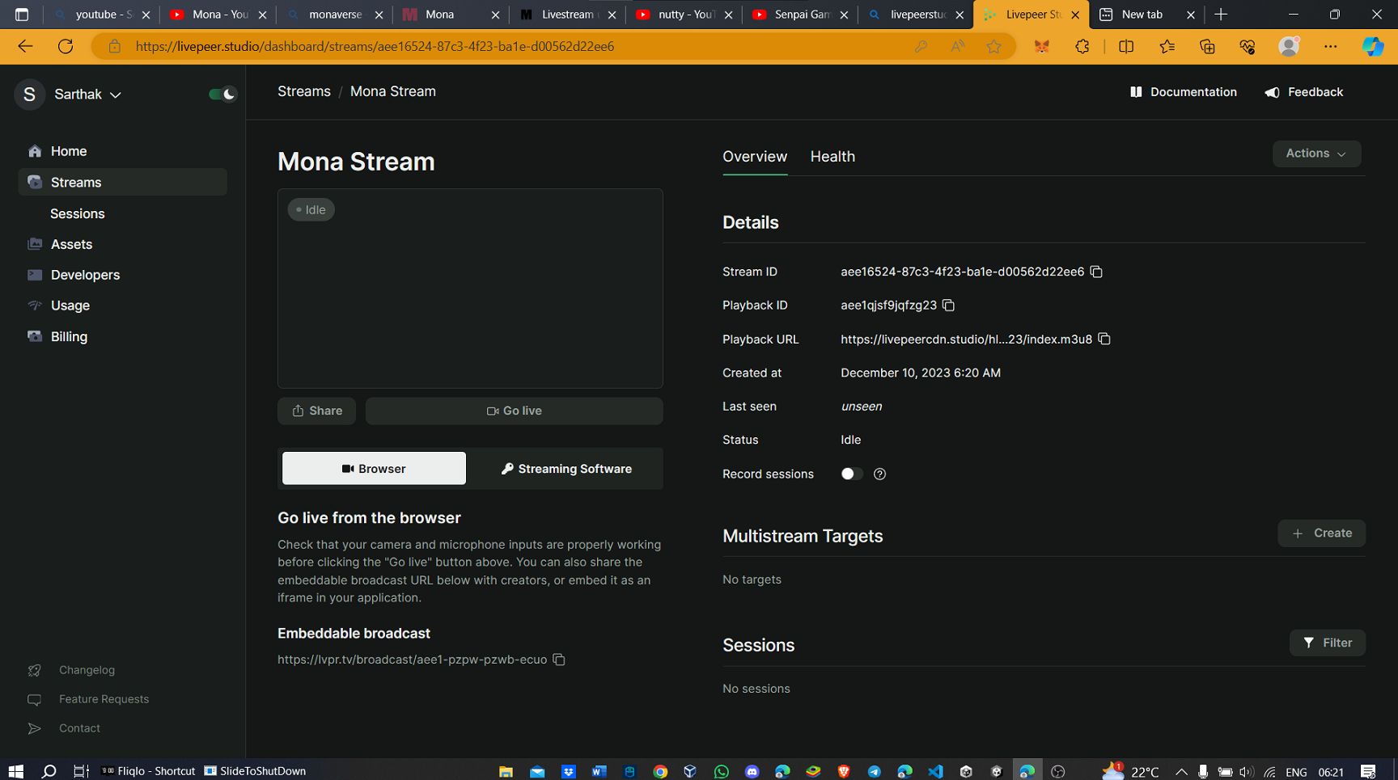Viewport: 1398px width, 780px height.
Task: Open the MetaMask fox extension icon
Action: point(1041,47)
